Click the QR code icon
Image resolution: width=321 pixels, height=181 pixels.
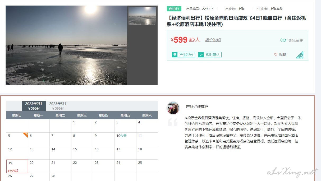(300, 55)
